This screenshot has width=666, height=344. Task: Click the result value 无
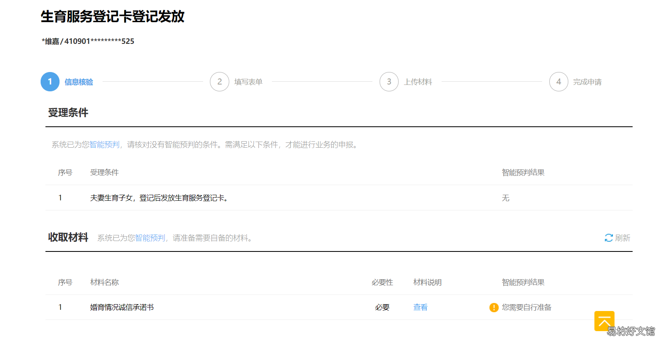point(506,198)
